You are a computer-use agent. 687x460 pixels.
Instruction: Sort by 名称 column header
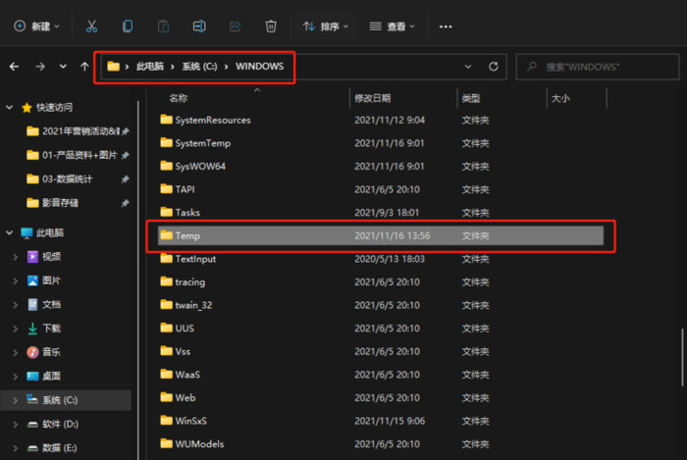click(x=179, y=98)
